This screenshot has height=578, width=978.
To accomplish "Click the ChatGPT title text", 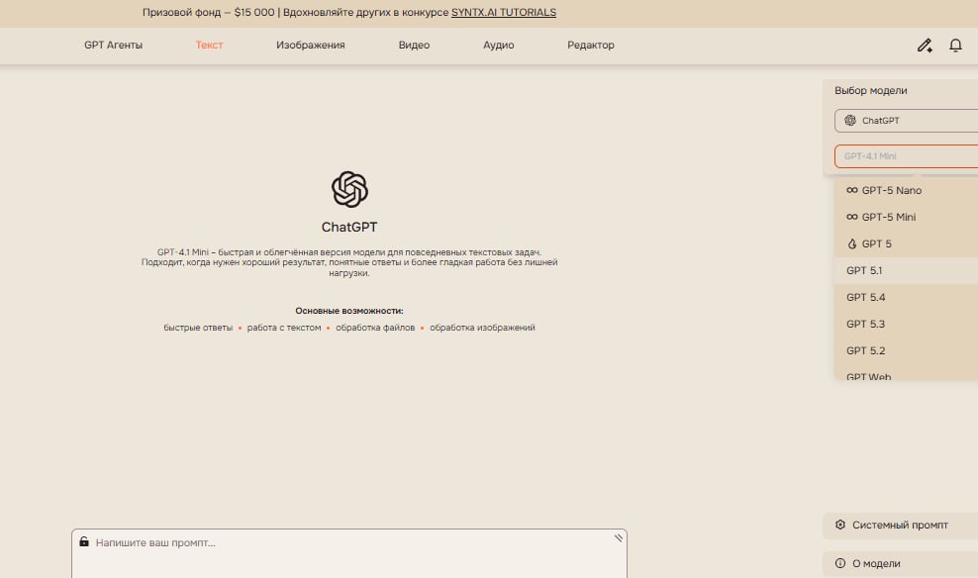I will point(349,227).
